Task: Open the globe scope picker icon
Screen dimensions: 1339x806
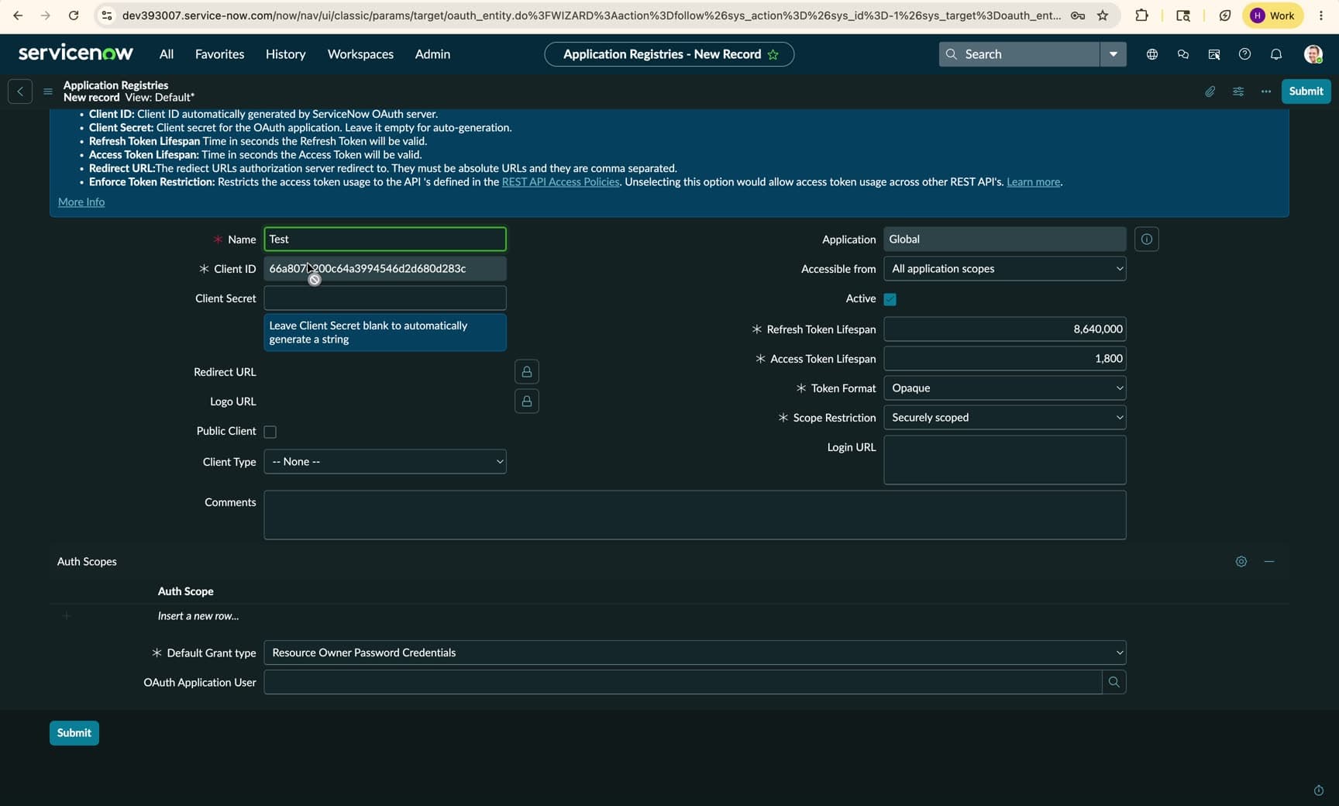Action: (1152, 54)
